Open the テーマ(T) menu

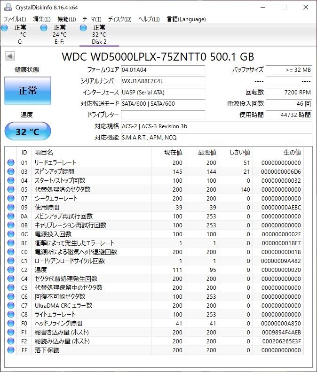[92, 19]
